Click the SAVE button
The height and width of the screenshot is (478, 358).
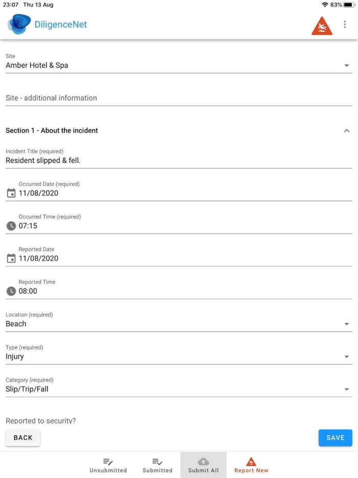(335, 438)
